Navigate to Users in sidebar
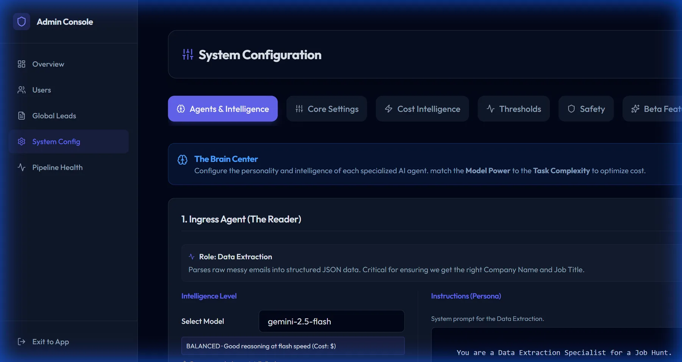This screenshot has width=682, height=362. (69, 90)
